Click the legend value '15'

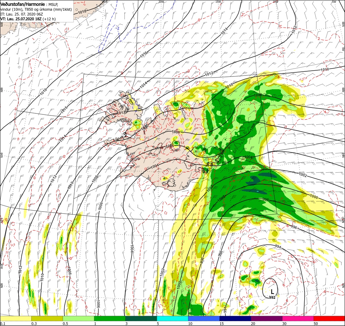click(x=221, y=324)
